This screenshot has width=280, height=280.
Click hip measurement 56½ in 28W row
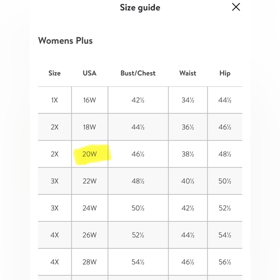(x=225, y=262)
